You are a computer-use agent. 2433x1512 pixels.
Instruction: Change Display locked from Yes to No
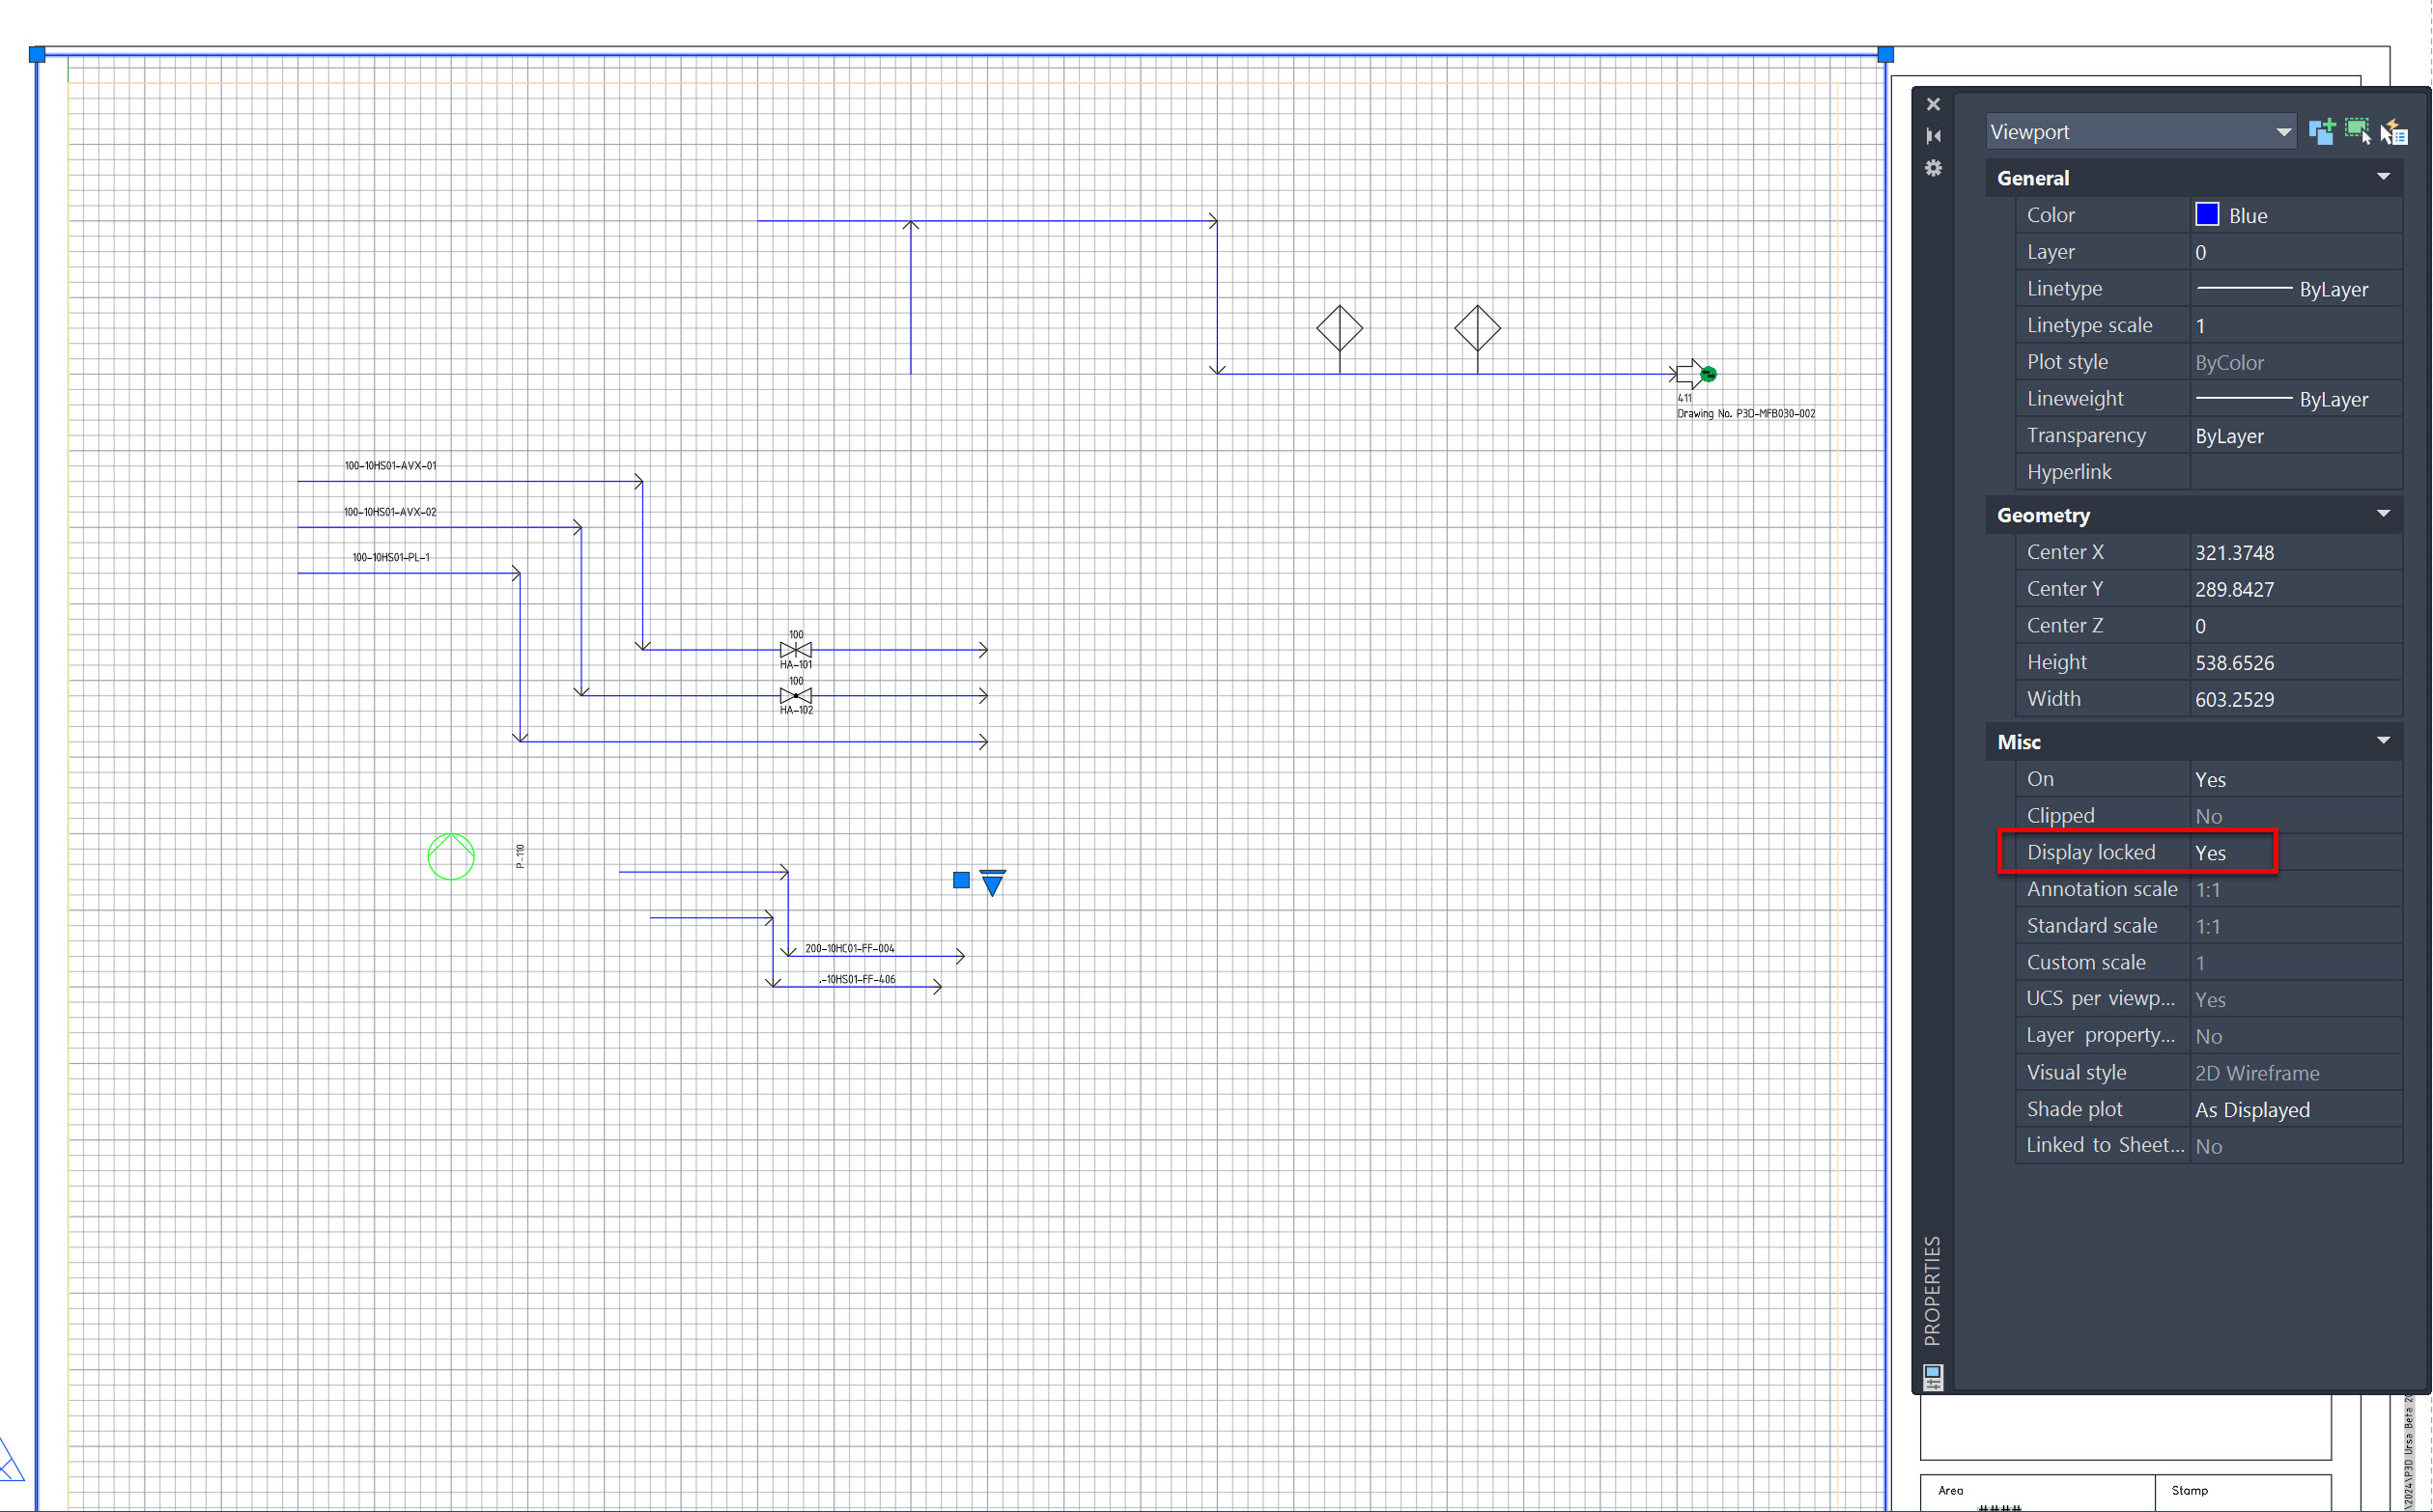click(2212, 852)
